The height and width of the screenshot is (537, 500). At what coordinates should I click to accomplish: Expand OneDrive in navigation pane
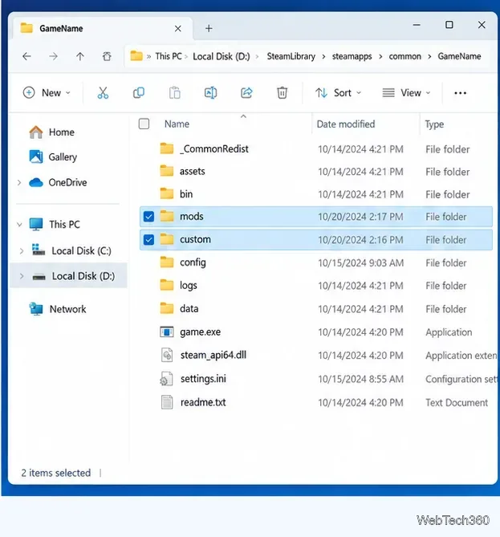[19, 182]
